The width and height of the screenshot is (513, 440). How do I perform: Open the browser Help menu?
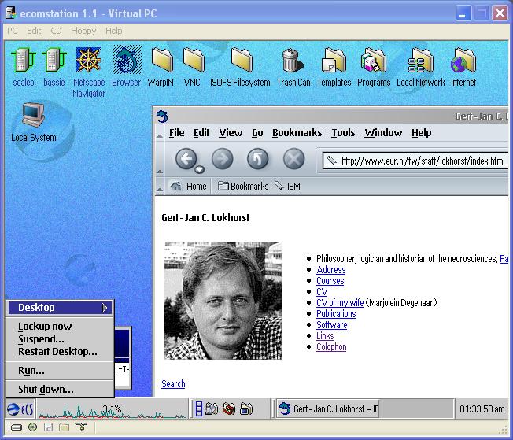tap(422, 132)
